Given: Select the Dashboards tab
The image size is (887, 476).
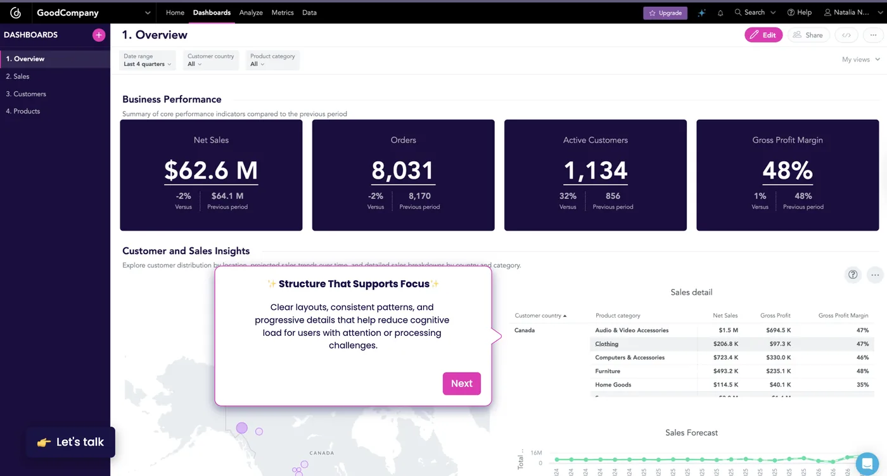Looking at the screenshot, I should click(x=212, y=13).
